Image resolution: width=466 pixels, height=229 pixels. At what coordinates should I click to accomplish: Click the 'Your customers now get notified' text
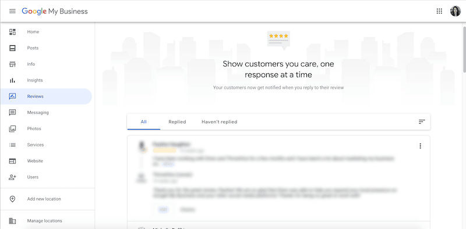[278, 88]
